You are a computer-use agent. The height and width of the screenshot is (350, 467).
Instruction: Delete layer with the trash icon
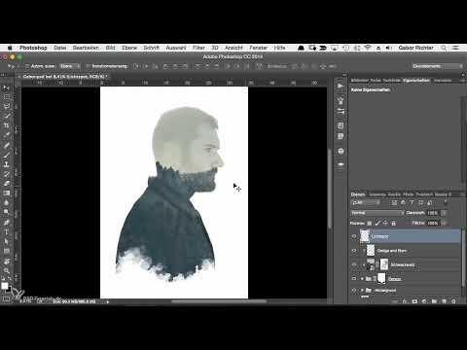453,301
